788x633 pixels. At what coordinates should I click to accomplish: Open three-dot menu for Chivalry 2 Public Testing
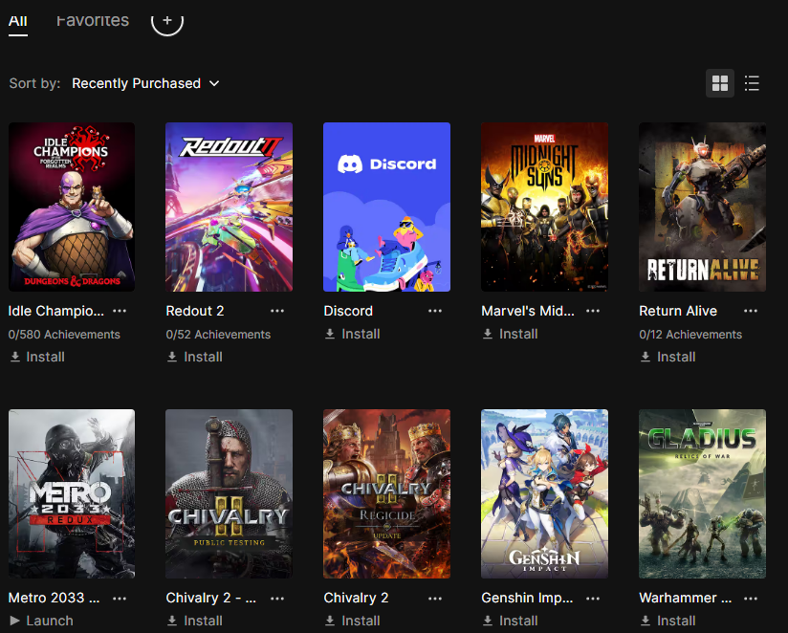click(277, 599)
